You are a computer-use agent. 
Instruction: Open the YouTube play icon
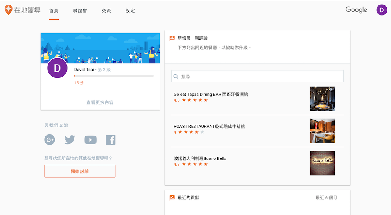click(90, 140)
